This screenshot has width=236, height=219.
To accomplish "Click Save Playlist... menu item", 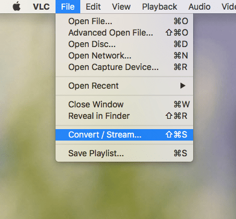I will [x=124, y=153].
